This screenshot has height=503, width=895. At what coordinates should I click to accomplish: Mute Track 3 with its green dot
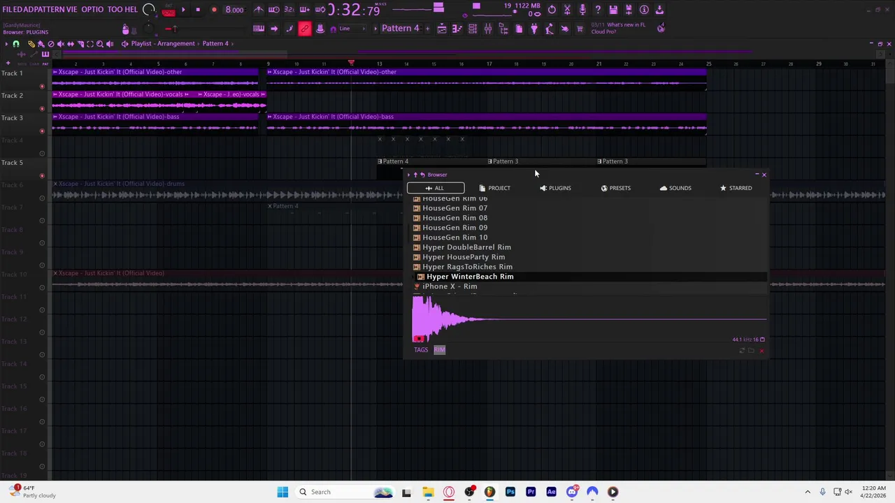(42, 131)
